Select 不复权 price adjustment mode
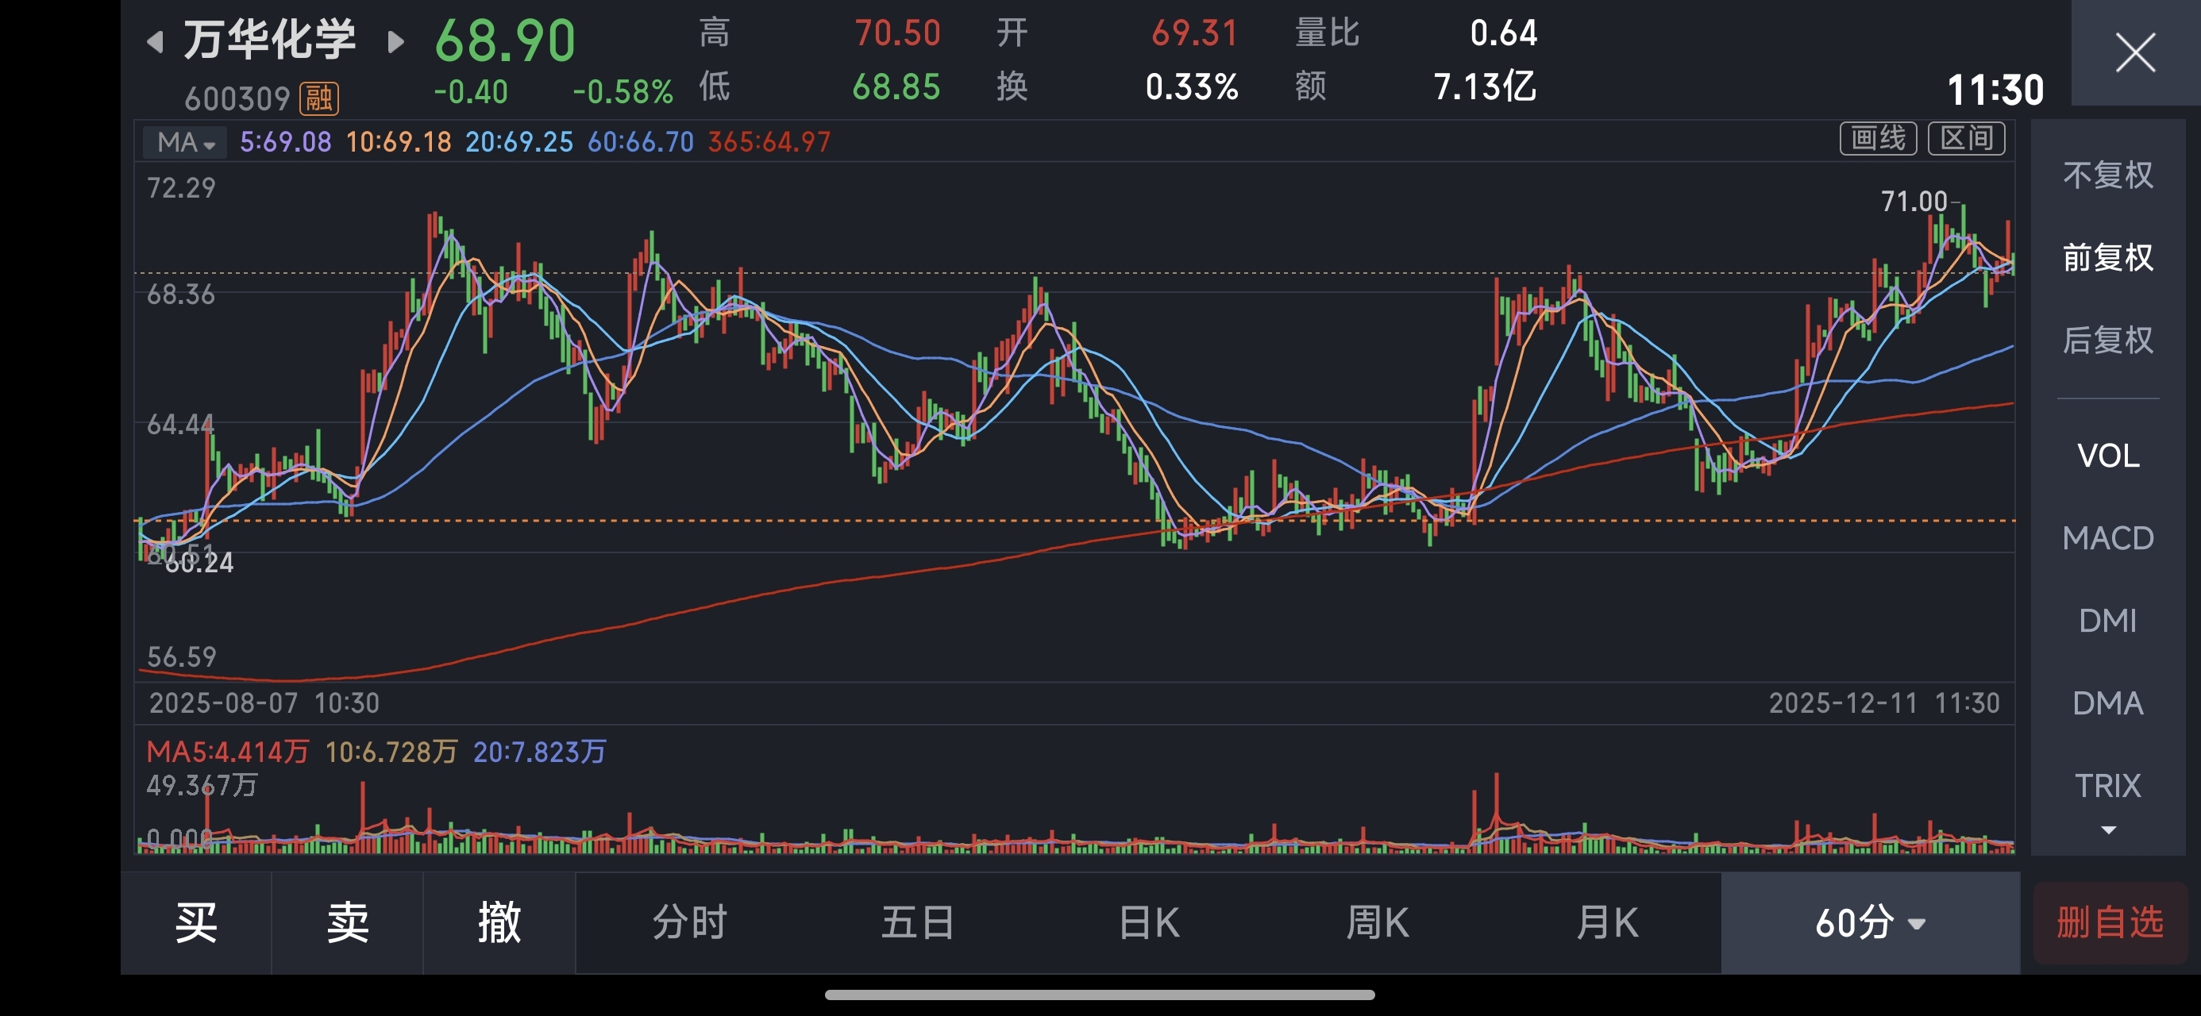Image resolution: width=2201 pixels, height=1016 pixels. 2107,175
